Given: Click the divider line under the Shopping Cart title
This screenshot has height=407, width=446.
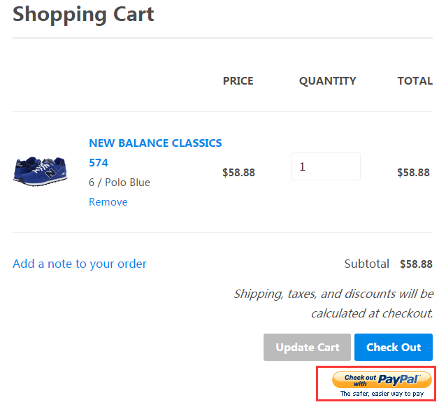Looking at the screenshot, I should (x=222, y=38).
